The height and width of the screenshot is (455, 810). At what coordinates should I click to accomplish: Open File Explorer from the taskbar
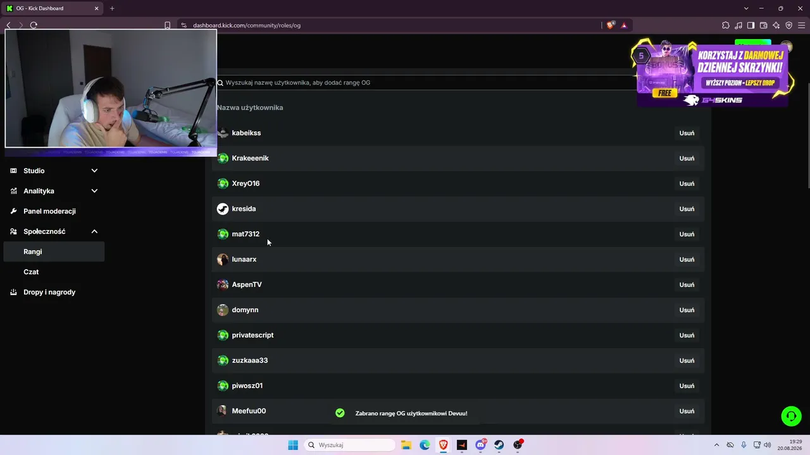pos(406,445)
